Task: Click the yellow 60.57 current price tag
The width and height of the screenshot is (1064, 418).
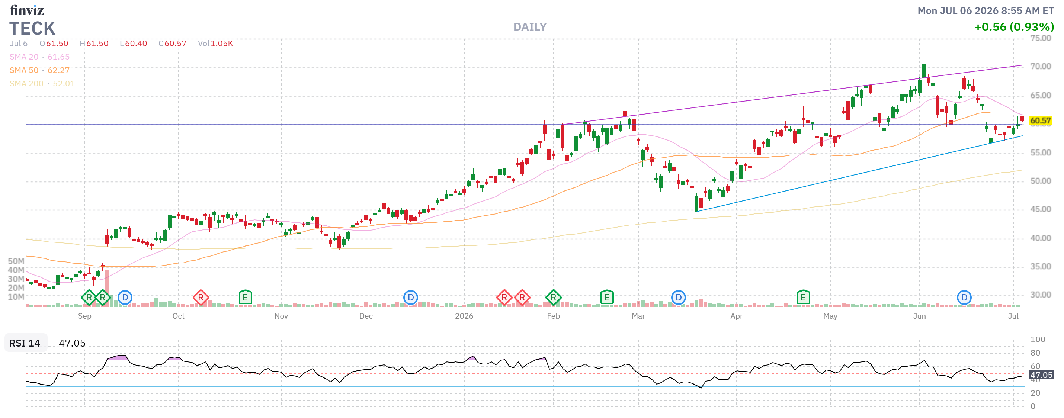Action: pos(1041,120)
